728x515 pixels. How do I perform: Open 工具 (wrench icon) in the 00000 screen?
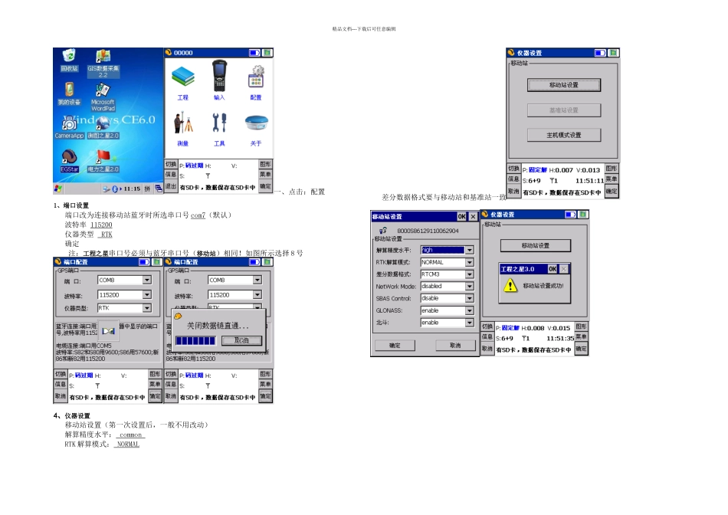pos(219,130)
